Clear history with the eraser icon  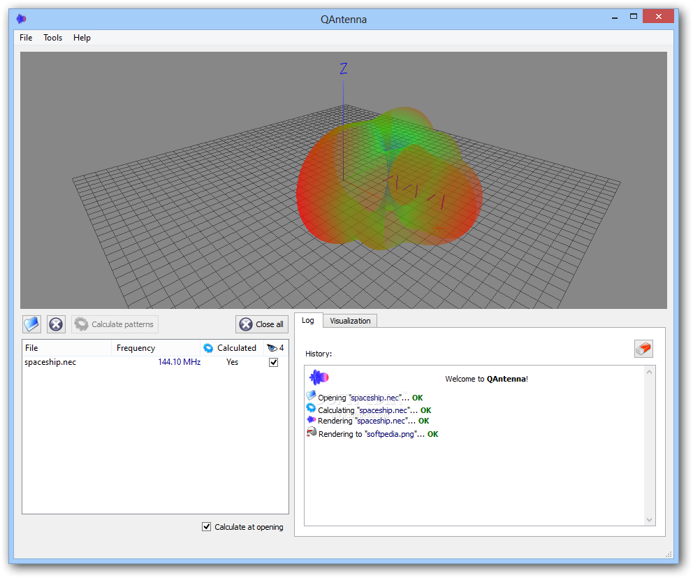point(643,349)
